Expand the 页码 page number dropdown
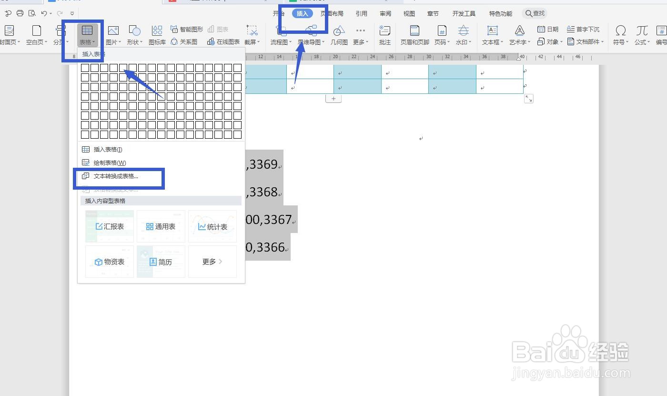This screenshot has width=667, height=396. tap(442, 35)
